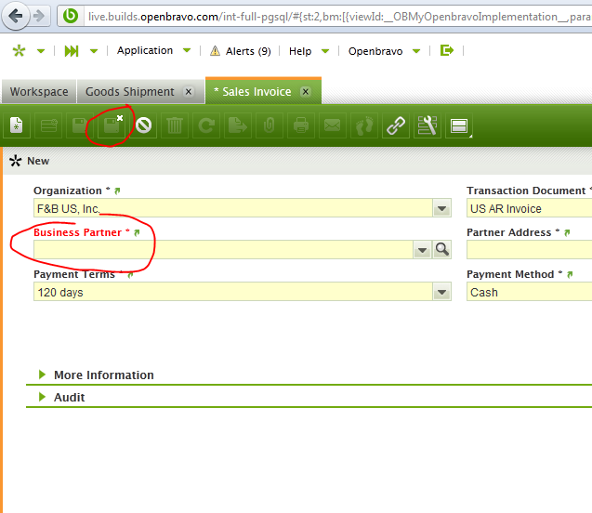Close the Sales Invoice tab
This screenshot has width=592, height=513.
(306, 92)
